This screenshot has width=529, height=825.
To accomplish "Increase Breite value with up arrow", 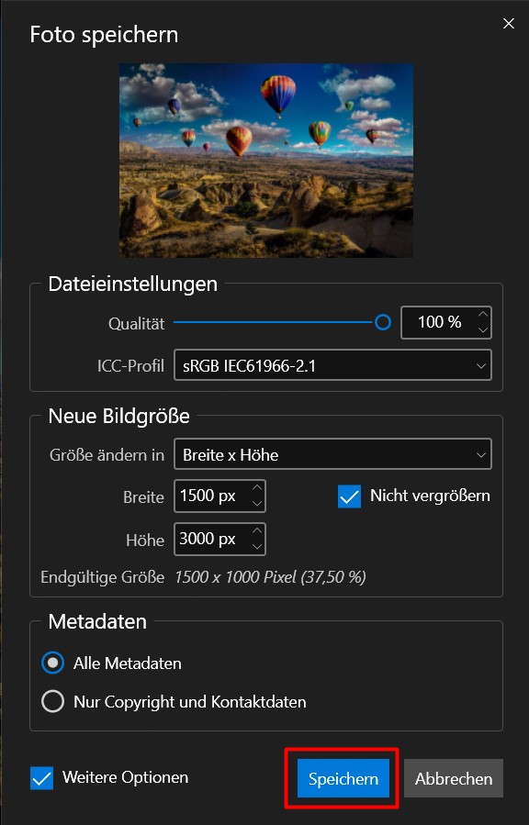I will 257,487.
